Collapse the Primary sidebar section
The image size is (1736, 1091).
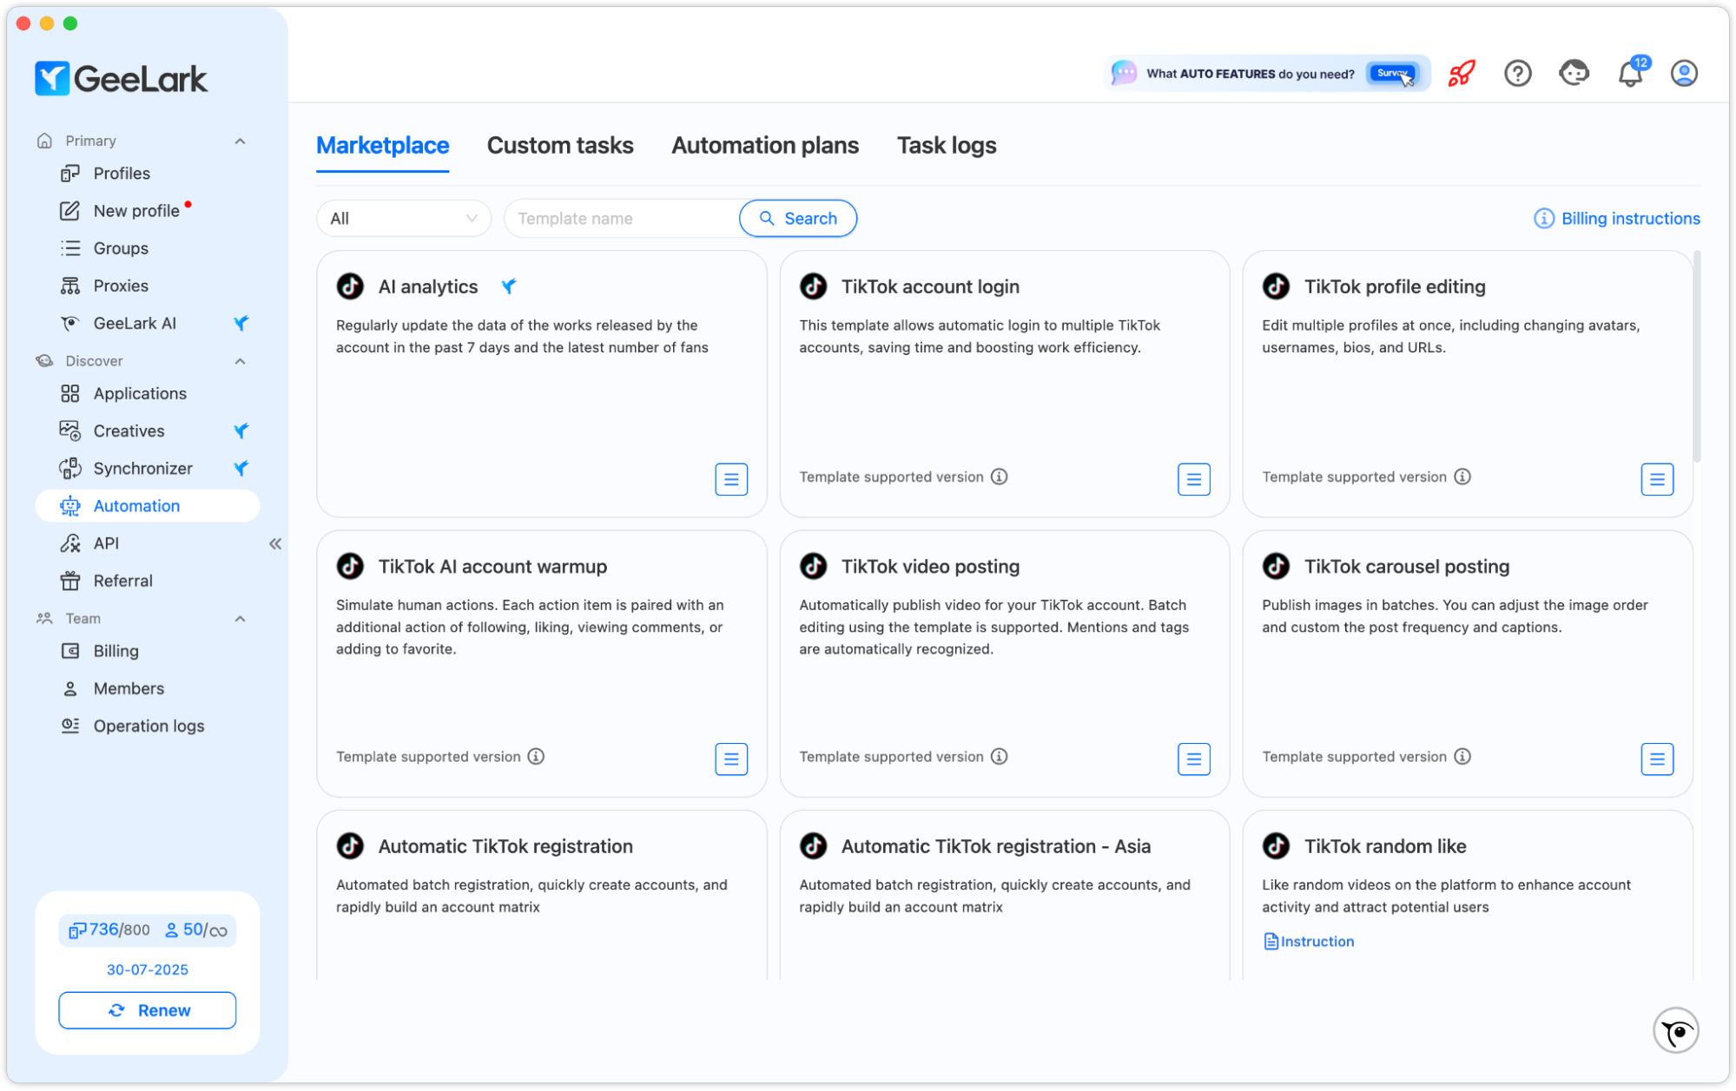tap(241, 141)
